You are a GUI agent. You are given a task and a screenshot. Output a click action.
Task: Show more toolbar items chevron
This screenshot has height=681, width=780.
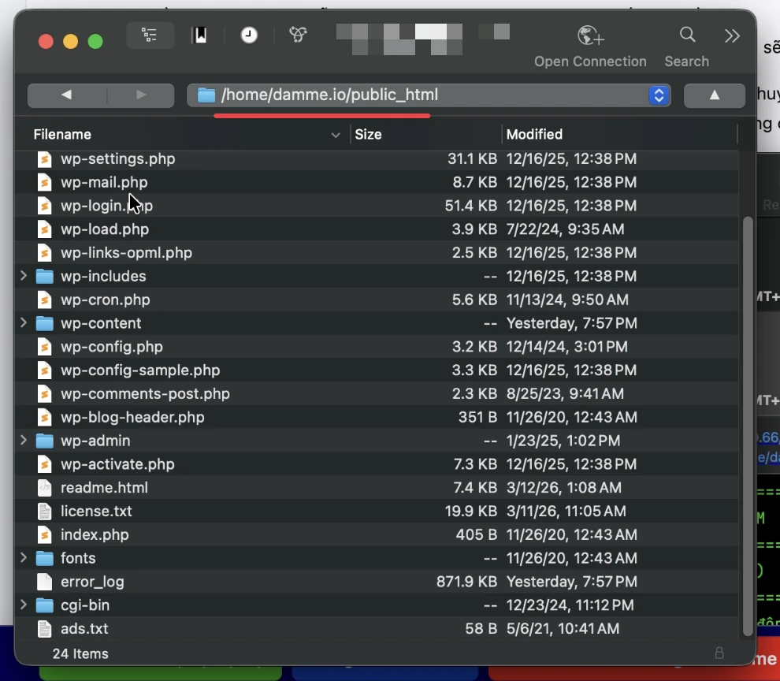(732, 35)
